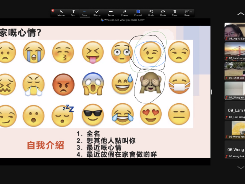Select the Draw tool

point(85,13)
